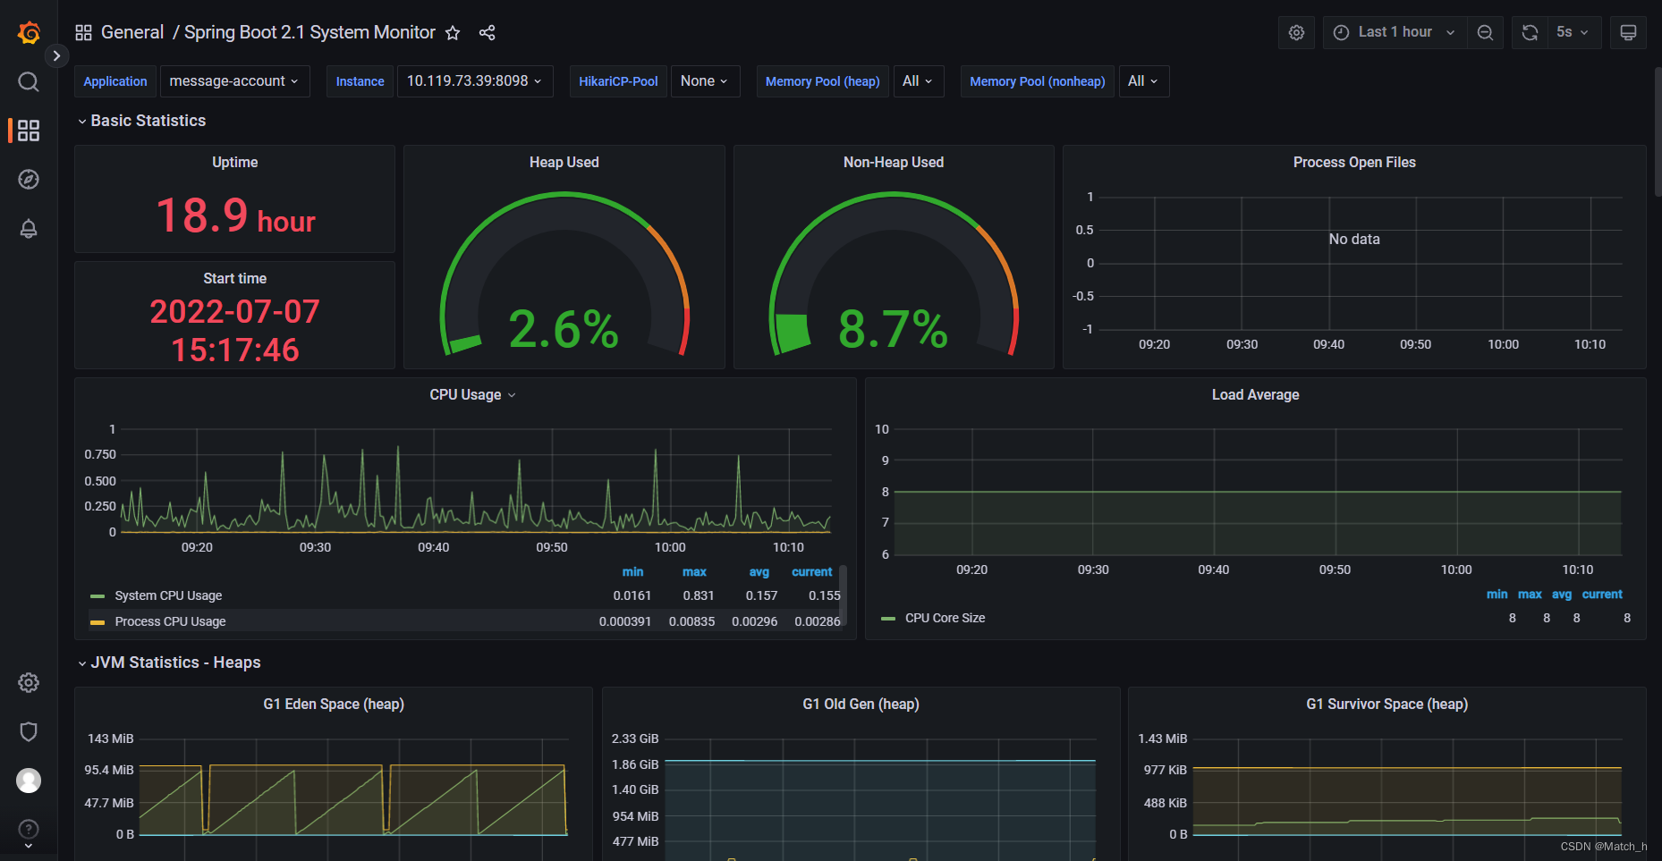
Task: Click the CPU Usage legend scrollbar
Action: (x=843, y=597)
